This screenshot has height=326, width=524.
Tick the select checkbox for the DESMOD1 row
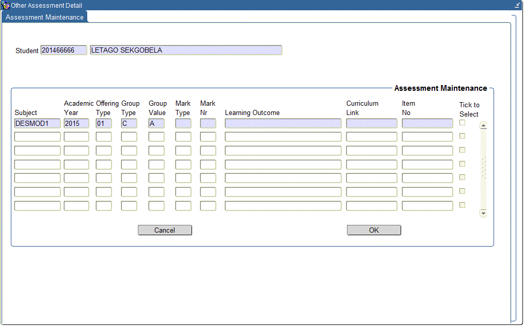[x=462, y=123]
